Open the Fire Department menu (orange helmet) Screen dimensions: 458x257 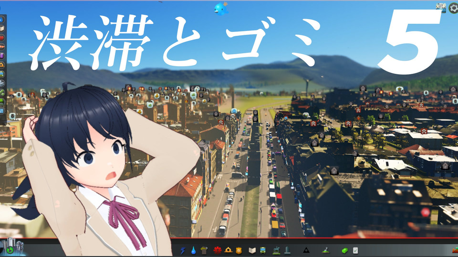pos(228,250)
